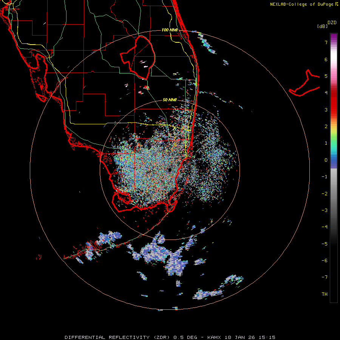Click the '0.5 DEG' elevation text
Image resolution: width=340 pixels, height=340 pixels.
(185, 337)
